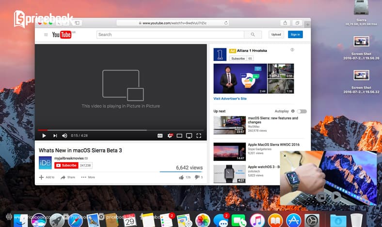Switch to theater mode in the player
Screen dimensions: 382x227
[x=179, y=136]
